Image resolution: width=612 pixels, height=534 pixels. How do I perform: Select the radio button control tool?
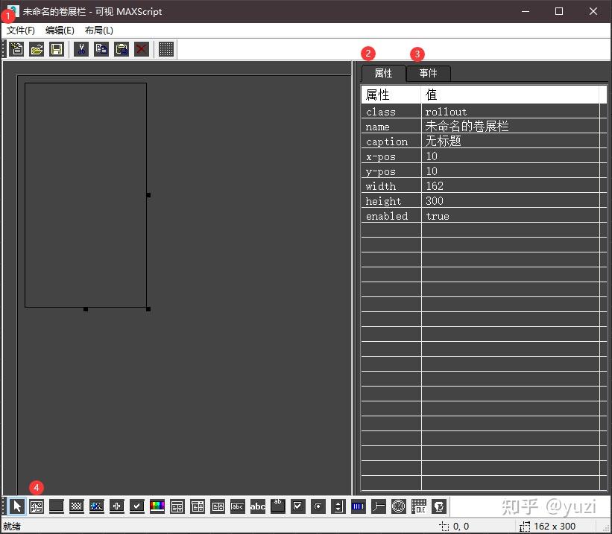(318, 506)
